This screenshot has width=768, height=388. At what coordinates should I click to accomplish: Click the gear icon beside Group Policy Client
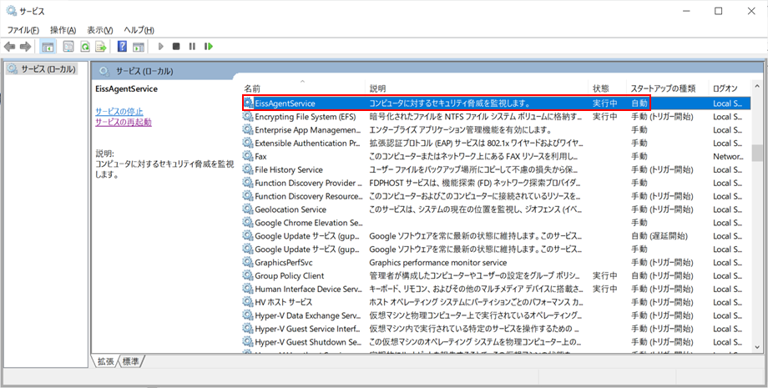tap(248, 275)
